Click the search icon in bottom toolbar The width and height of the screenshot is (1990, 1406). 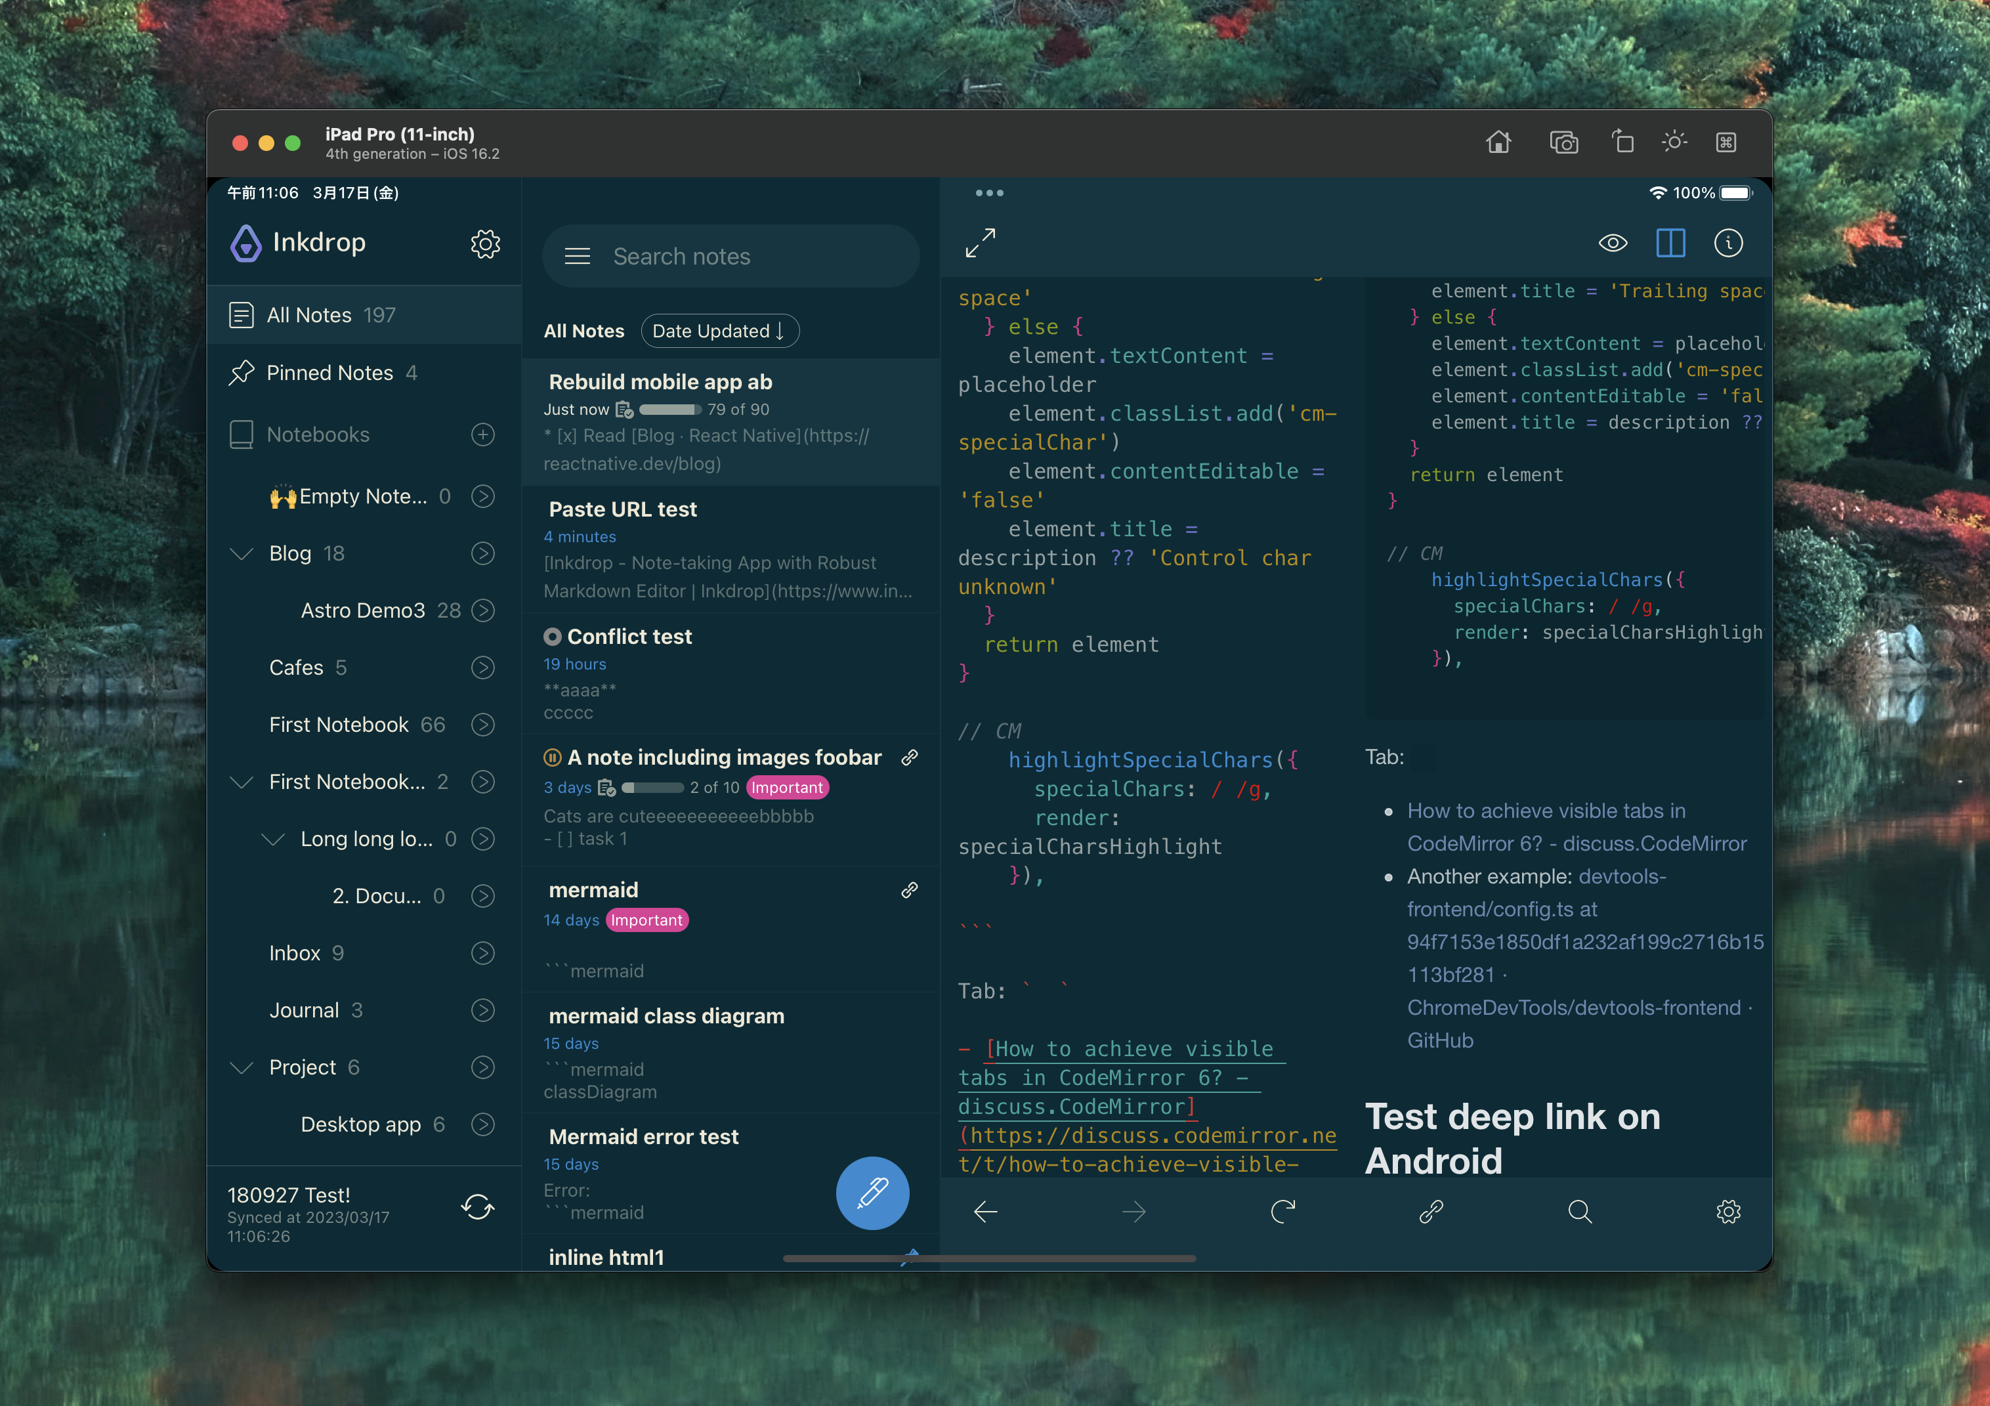click(1579, 1211)
